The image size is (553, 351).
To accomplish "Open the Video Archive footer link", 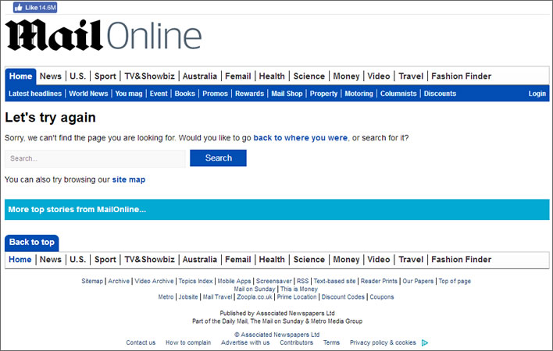I will [154, 281].
